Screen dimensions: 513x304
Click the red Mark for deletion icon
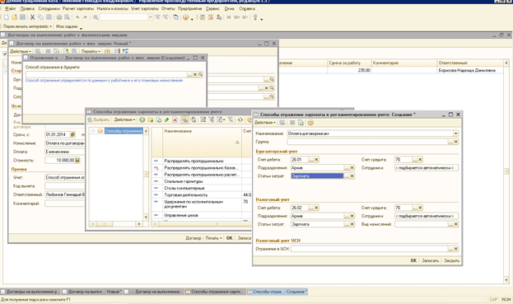point(175,119)
